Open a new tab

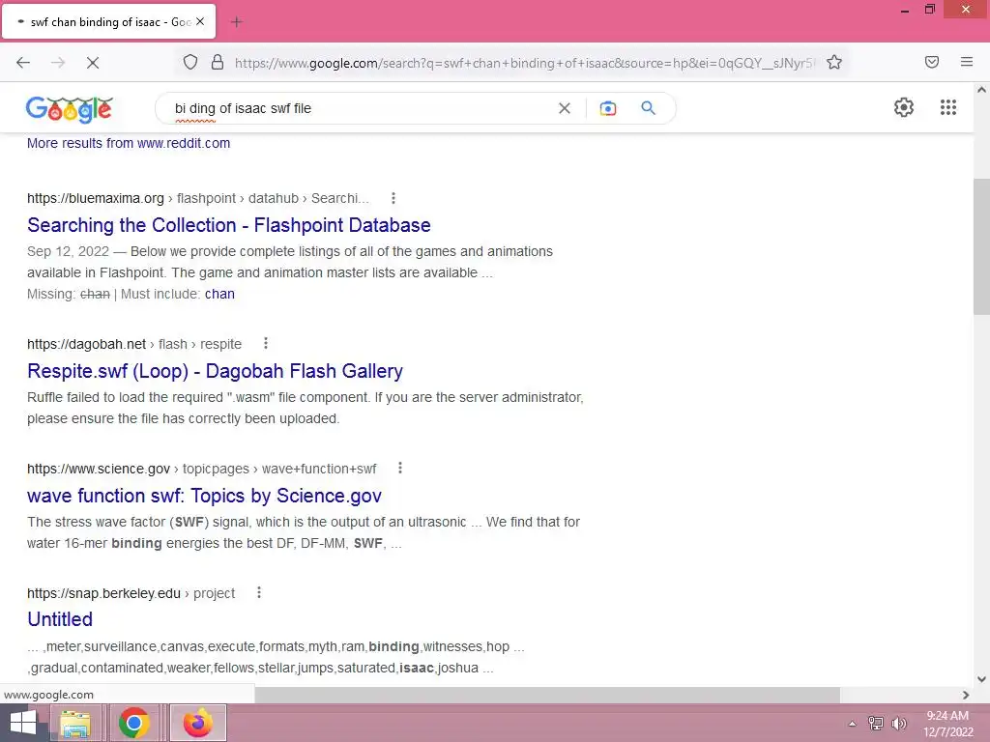(237, 22)
